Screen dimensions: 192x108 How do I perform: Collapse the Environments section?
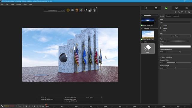[x=143, y=15]
